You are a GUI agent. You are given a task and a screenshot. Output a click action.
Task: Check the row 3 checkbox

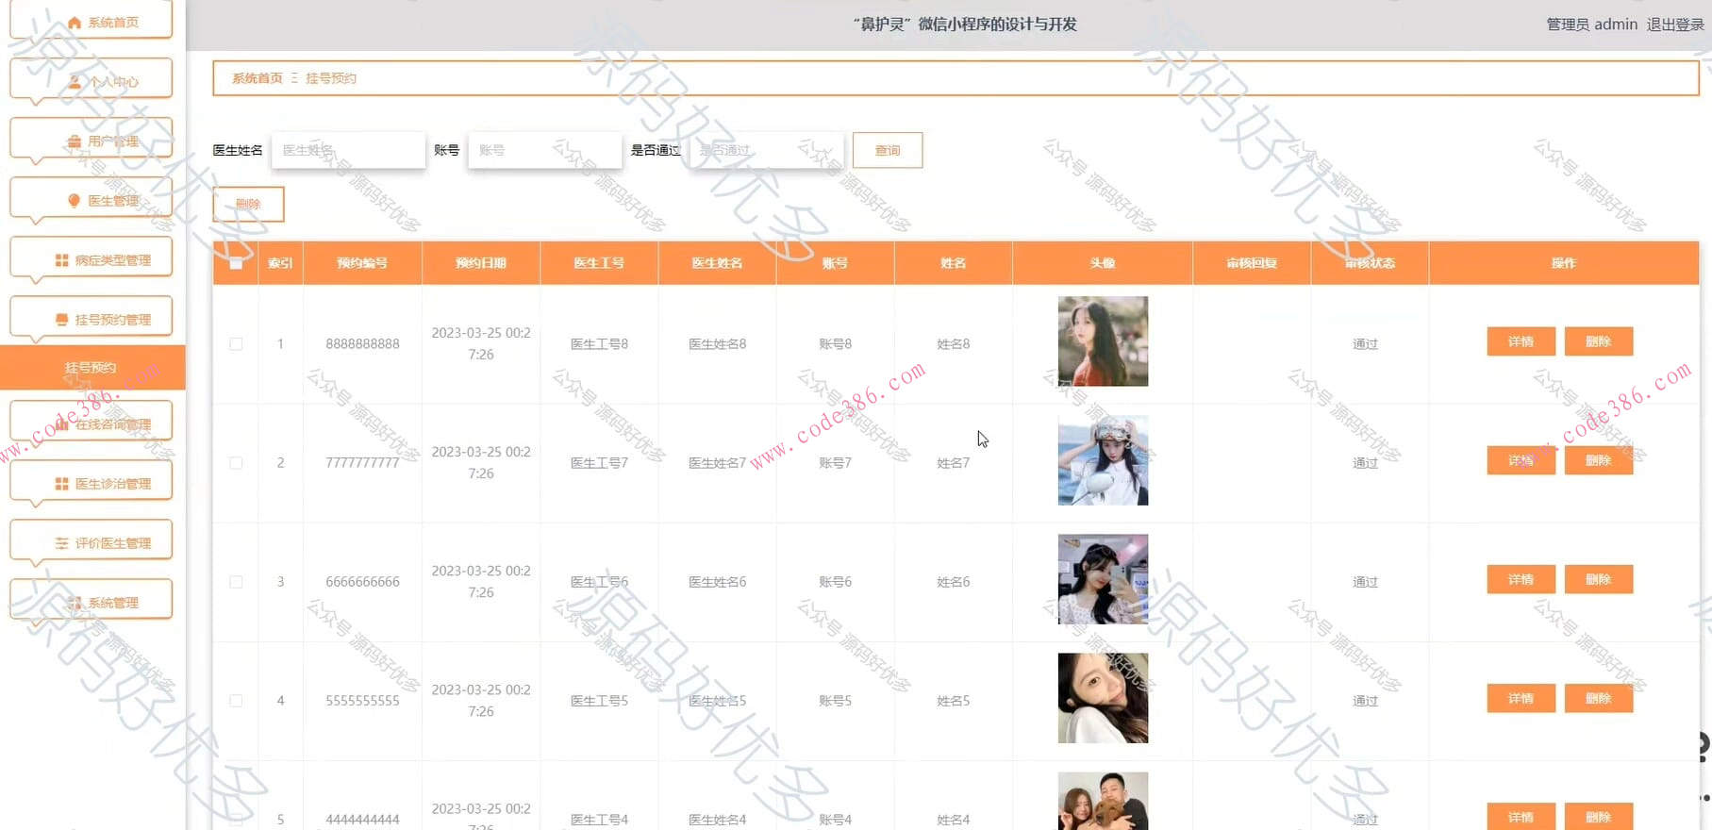pyautogui.click(x=236, y=582)
